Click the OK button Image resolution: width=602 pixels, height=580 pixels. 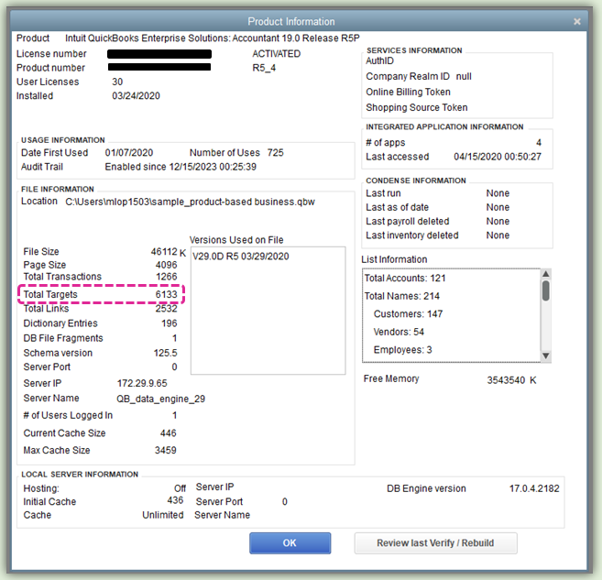click(x=290, y=542)
